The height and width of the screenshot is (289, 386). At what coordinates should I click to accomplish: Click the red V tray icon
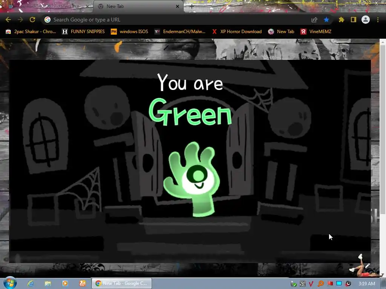click(311, 284)
